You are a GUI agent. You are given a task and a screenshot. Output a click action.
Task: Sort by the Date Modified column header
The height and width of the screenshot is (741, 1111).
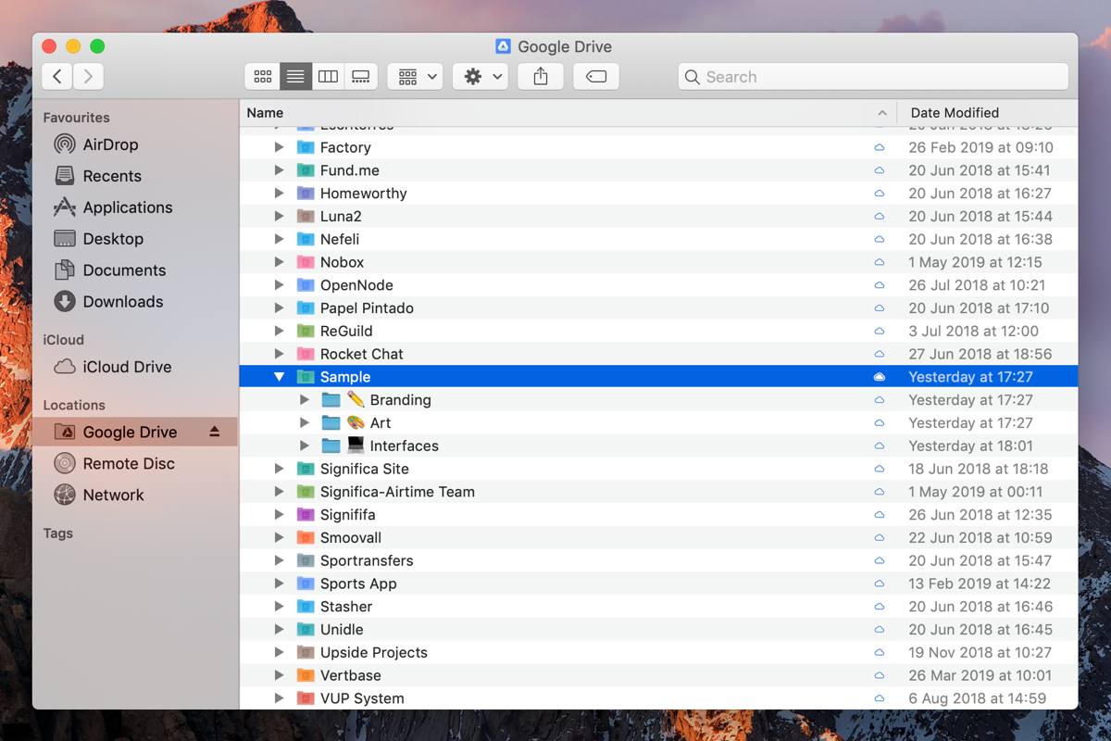coord(988,113)
